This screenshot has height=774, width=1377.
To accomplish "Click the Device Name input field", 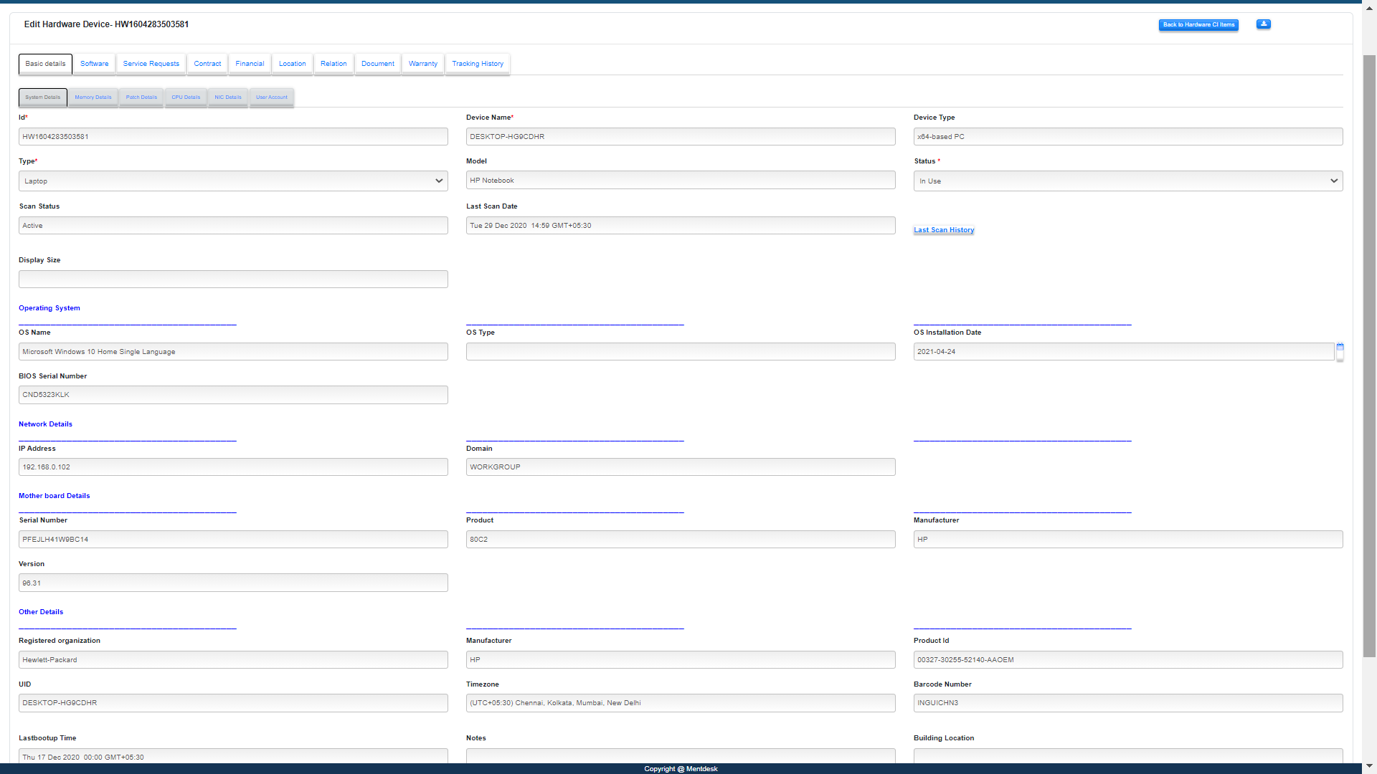I will click(x=681, y=137).
